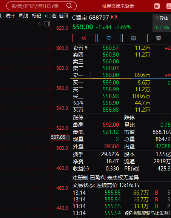Open the BT icon in header
This screenshot has width=171, height=218.
(x=157, y=6)
